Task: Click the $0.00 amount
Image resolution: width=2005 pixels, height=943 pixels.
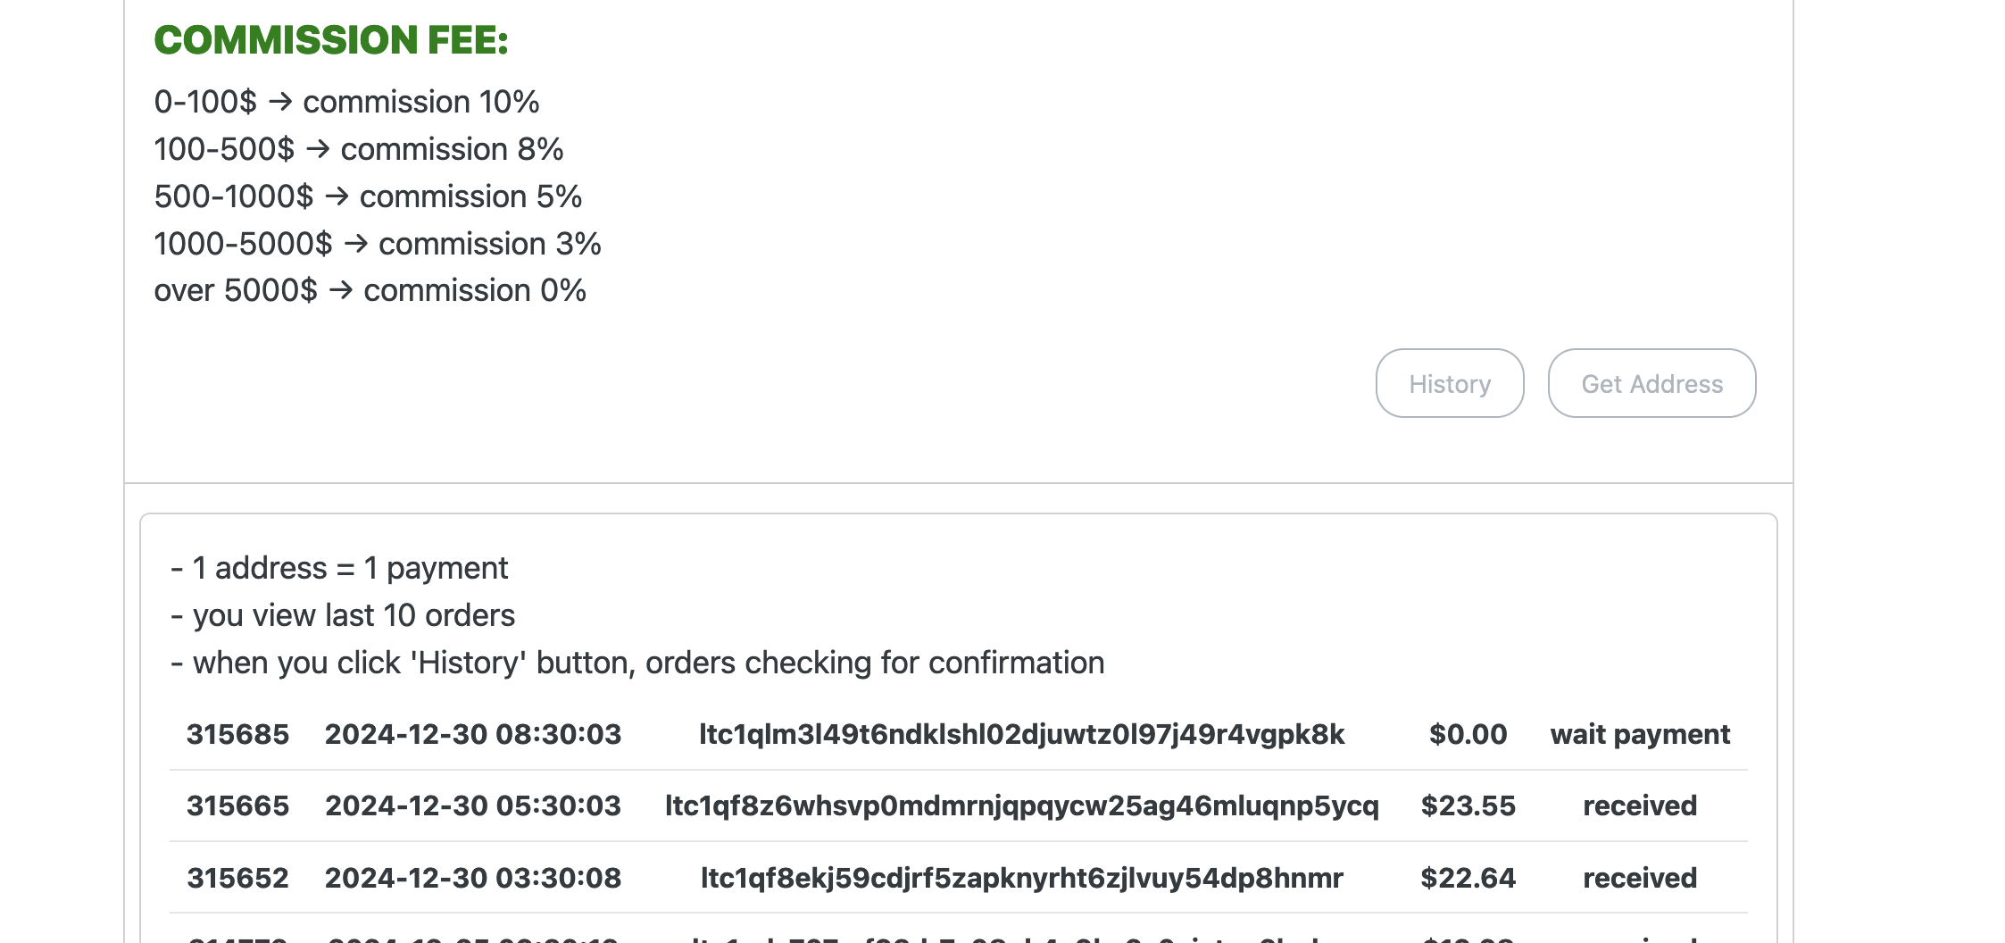Action: (1468, 734)
